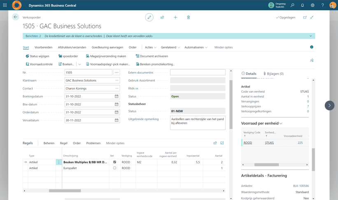Open Problemen in Regels menu

93,143
